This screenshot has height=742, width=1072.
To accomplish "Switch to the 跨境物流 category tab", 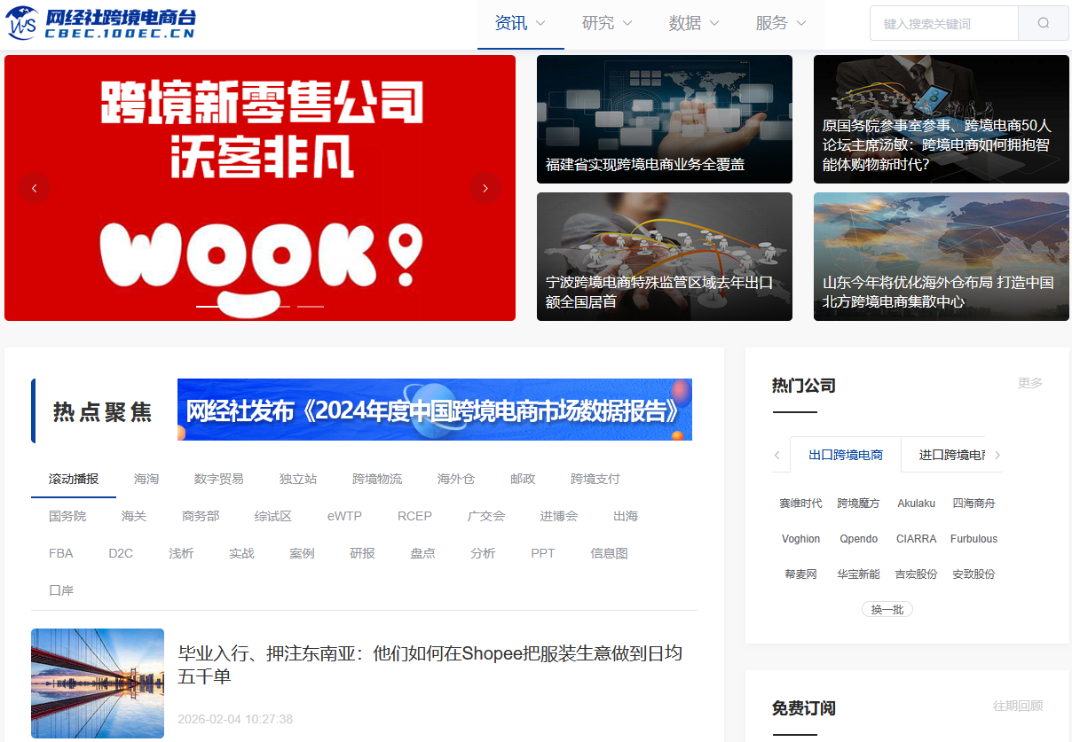I will click(376, 478).
